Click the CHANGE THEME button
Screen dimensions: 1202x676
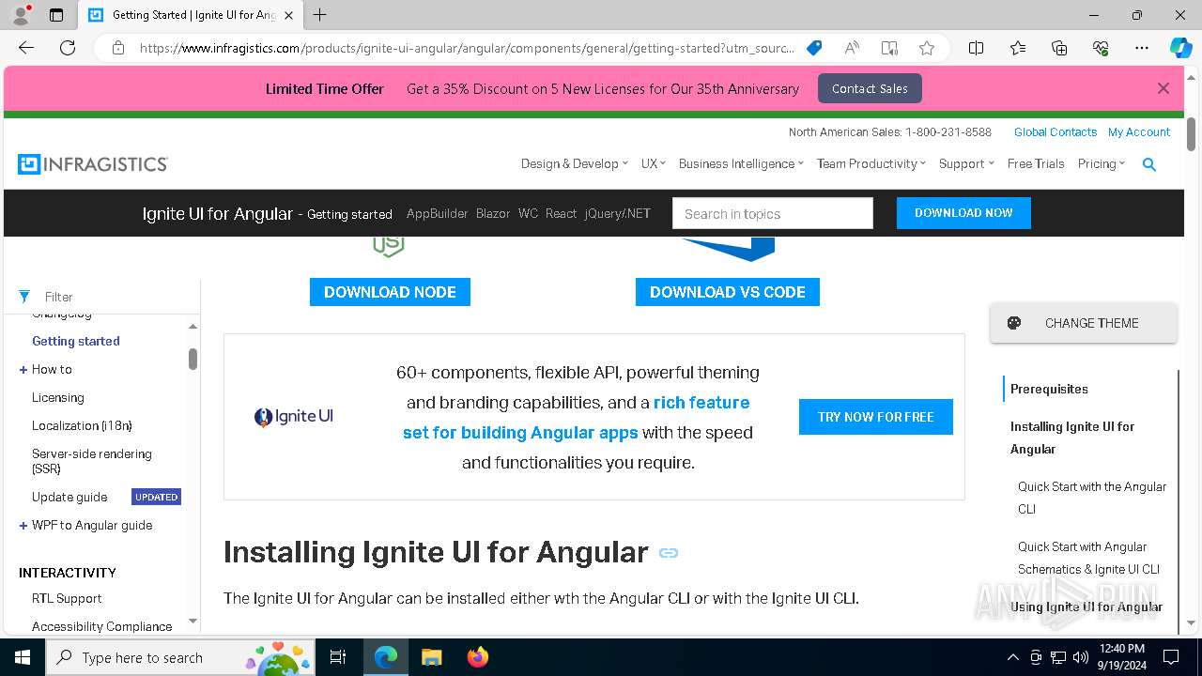(1084, 323)
